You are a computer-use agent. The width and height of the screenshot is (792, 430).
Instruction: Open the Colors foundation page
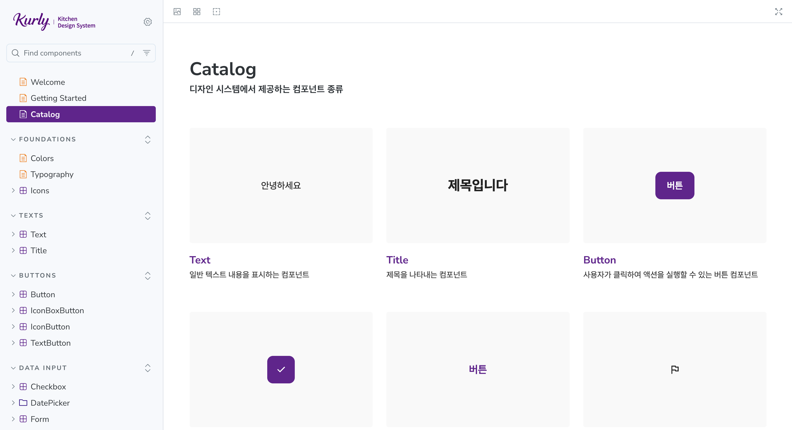(x=41, y=158)
